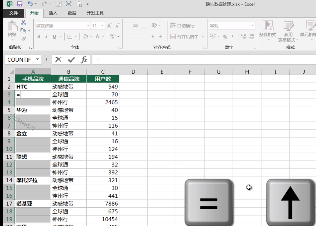316x226 pixels.
Task: Click the Undo icon
Action: click(x=30, y=4)
